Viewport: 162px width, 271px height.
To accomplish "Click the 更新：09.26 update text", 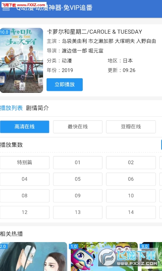I will click(122, 70).
